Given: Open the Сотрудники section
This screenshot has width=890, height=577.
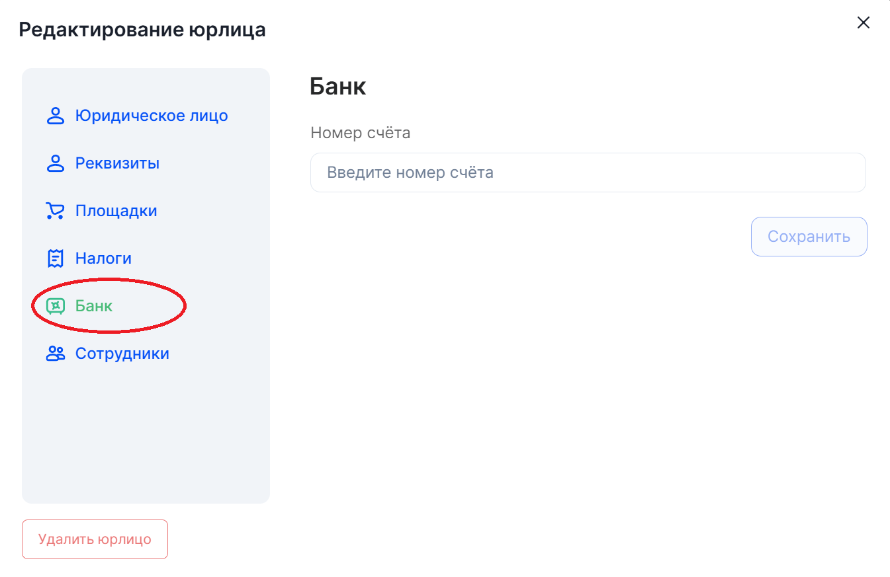Looking at the screenshot, I should [122, 354].
